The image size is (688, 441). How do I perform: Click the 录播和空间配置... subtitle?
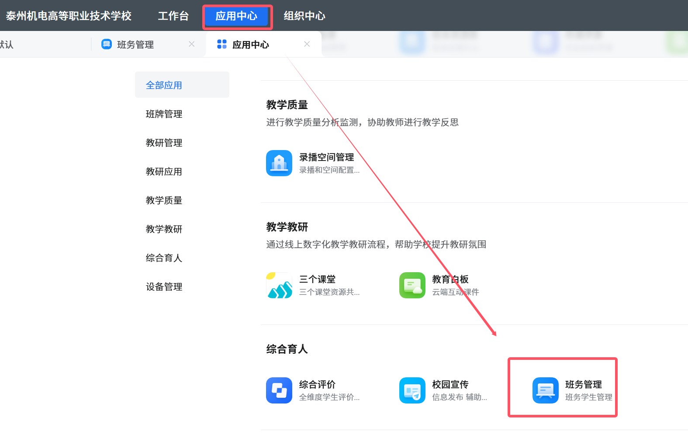pyautogui.click(x=329, y=170)
